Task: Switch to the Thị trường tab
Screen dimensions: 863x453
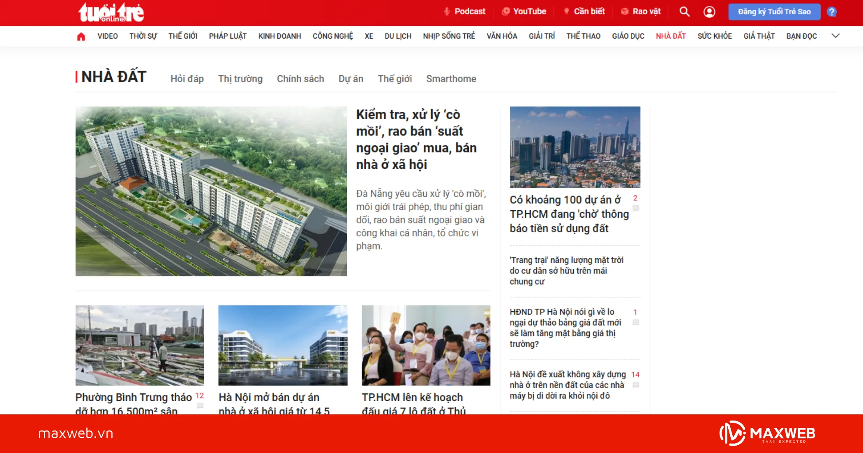Action: [240, 78]
